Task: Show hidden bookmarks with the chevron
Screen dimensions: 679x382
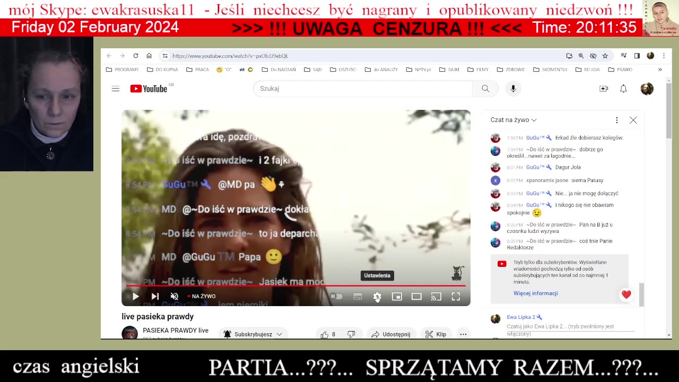Action: (x=660, y=70)
